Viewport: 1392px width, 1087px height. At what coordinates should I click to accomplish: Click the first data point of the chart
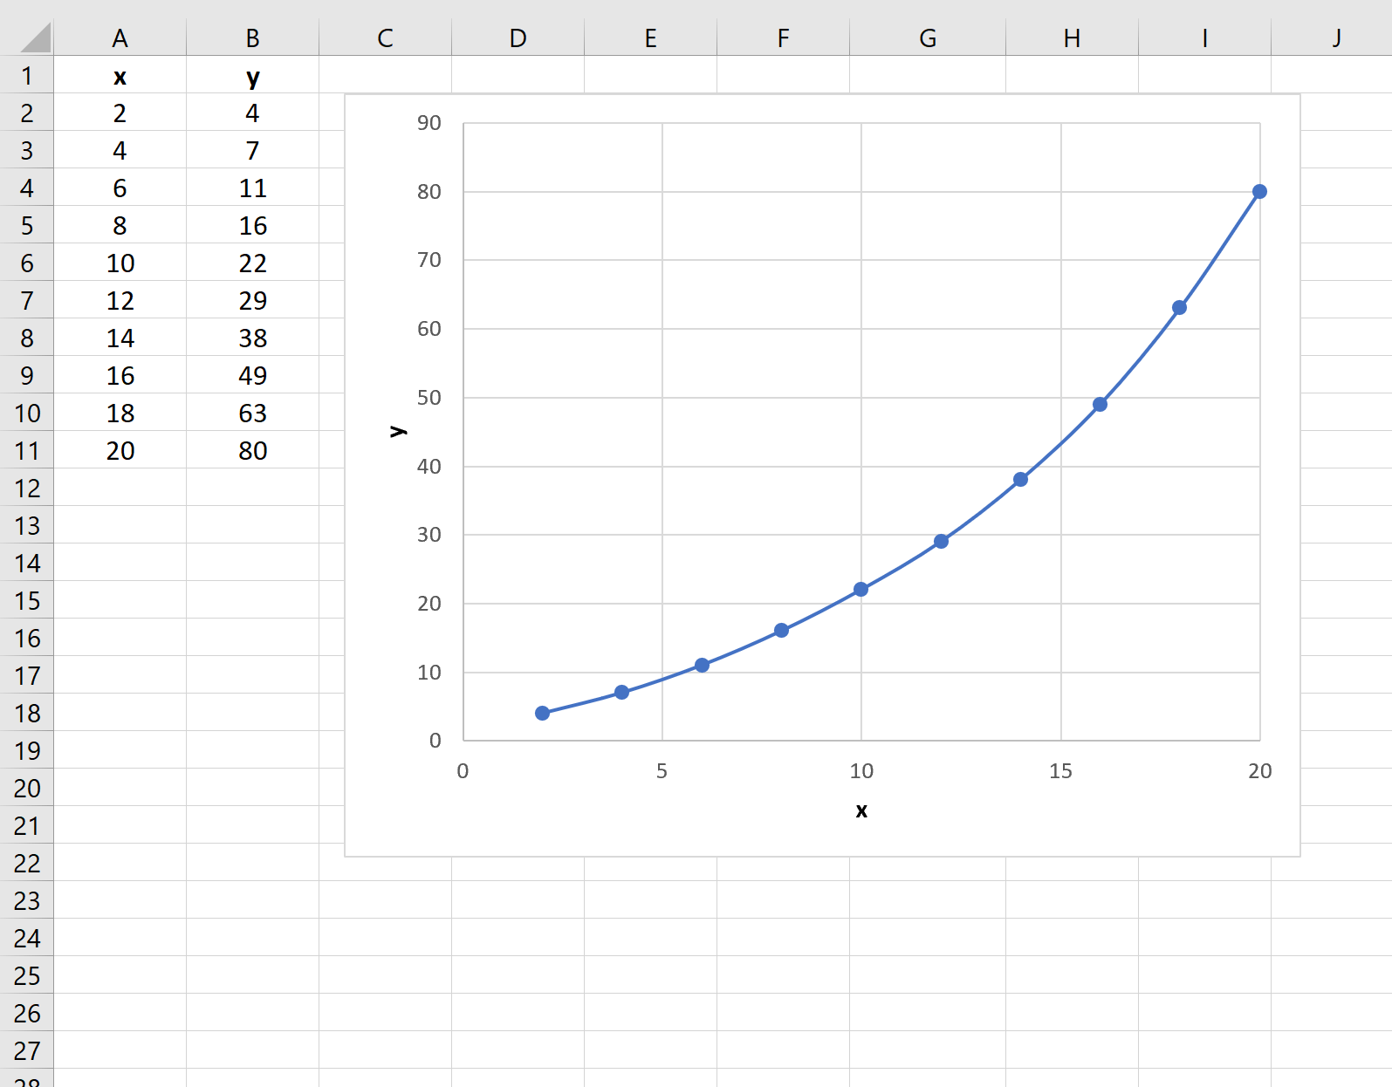(542, 713)
